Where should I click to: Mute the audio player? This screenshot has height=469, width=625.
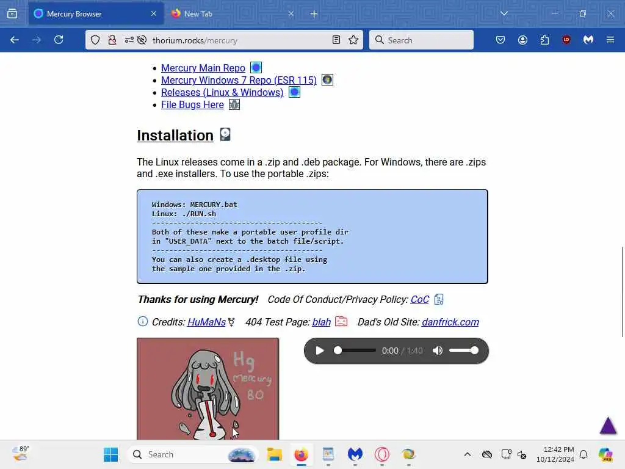coord(437,351)
